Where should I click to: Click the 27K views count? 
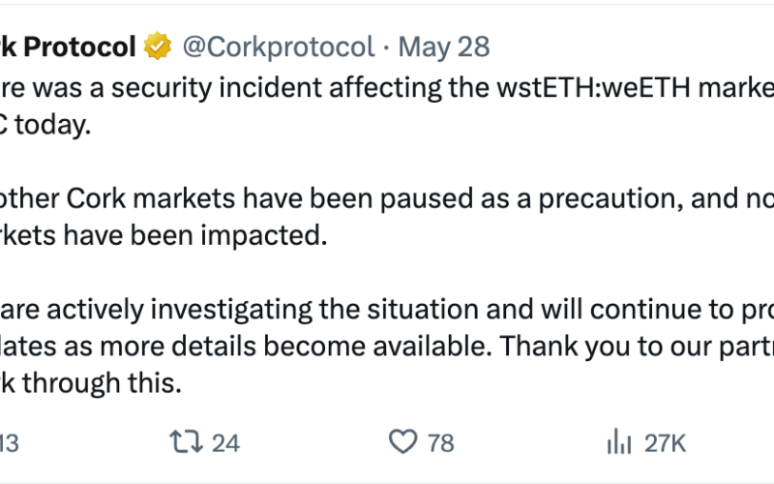[x=665, y=442]
